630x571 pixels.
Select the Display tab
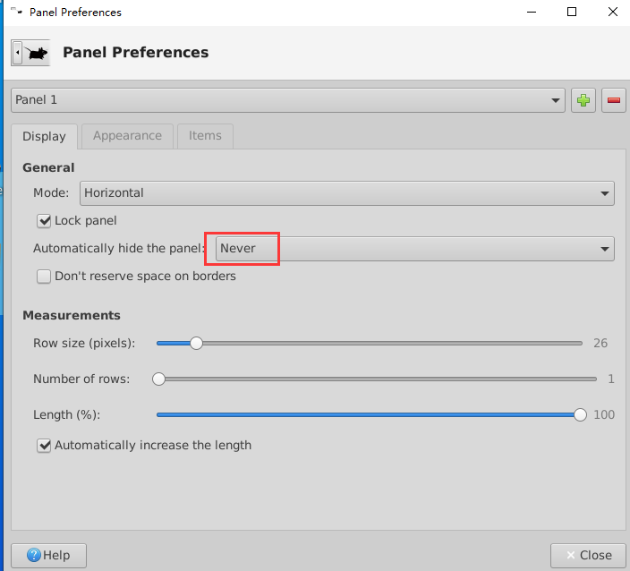(x=44, y=136)
